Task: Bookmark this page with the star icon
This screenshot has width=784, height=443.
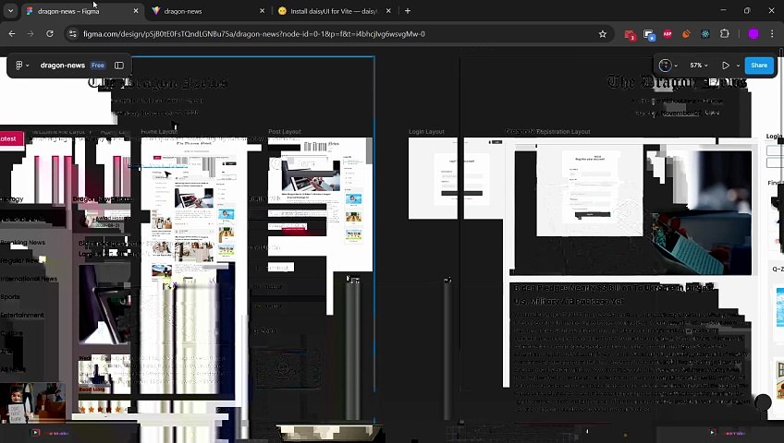Action: 603,34
